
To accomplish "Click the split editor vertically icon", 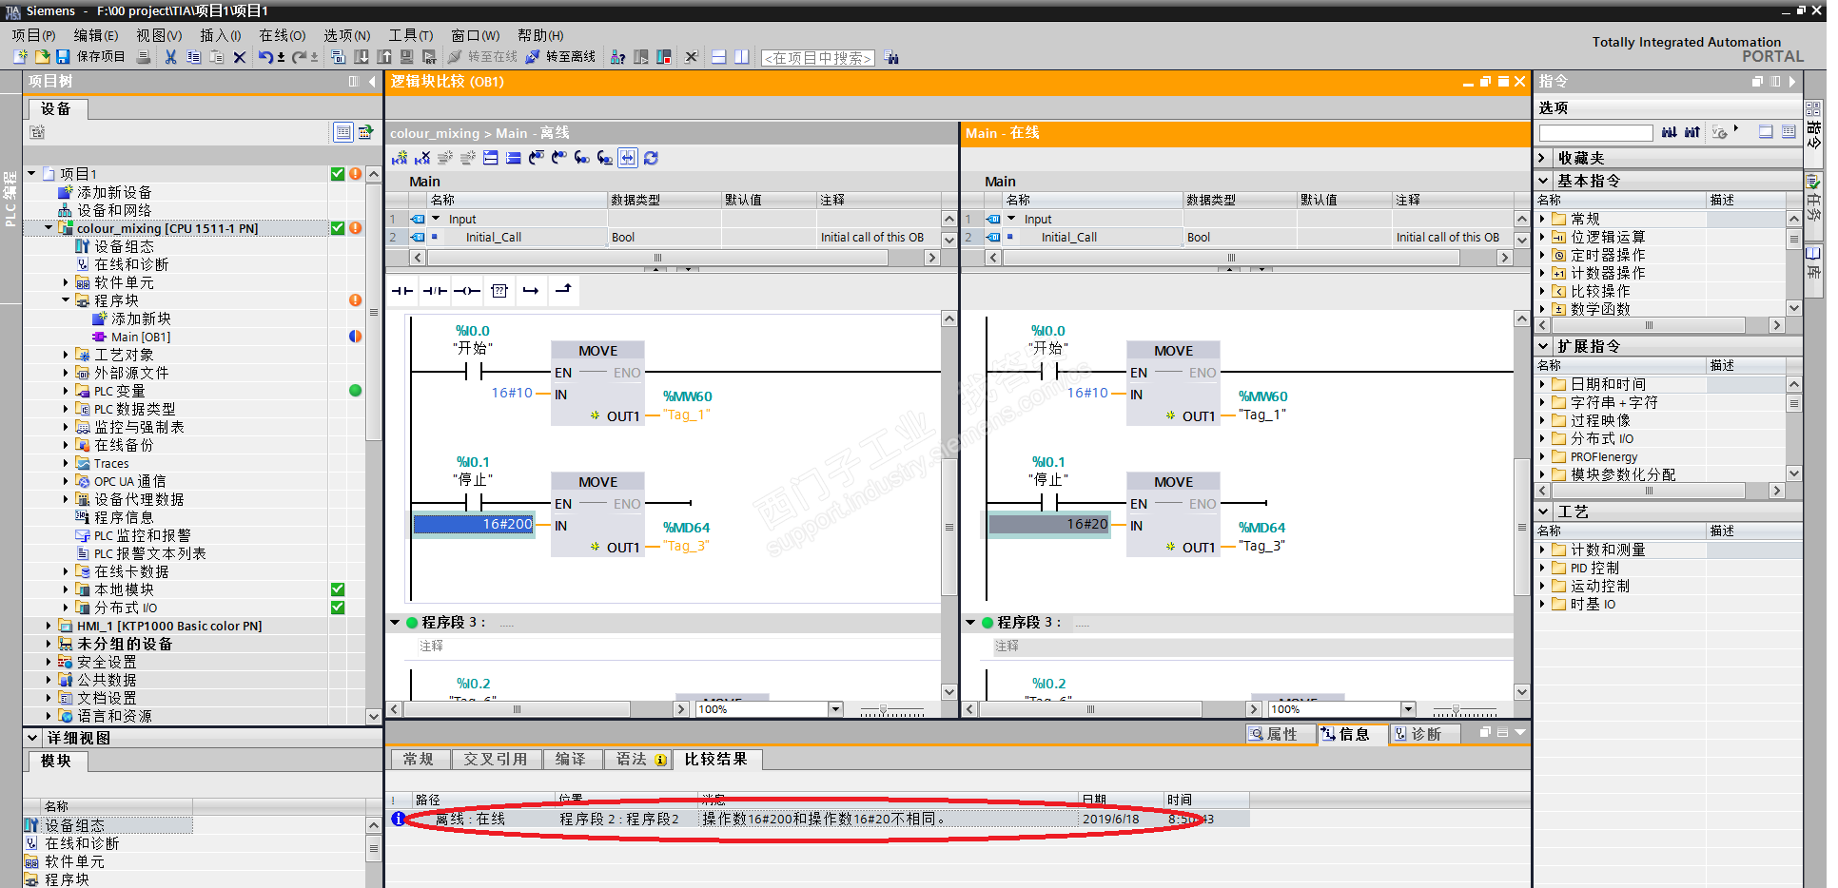I will [x=741, y=57].
